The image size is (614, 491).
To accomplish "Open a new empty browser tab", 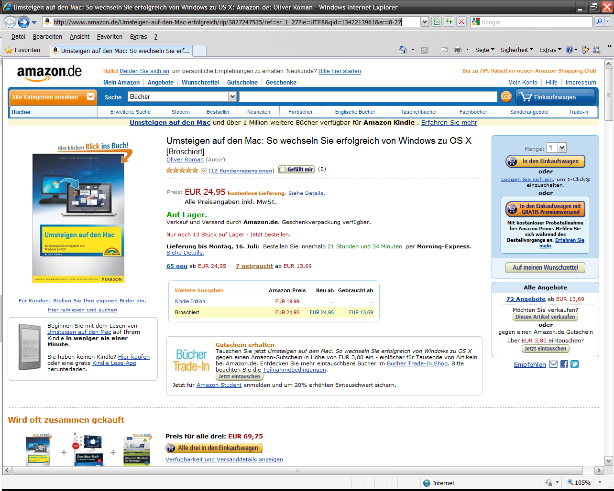I will [199, 51].
